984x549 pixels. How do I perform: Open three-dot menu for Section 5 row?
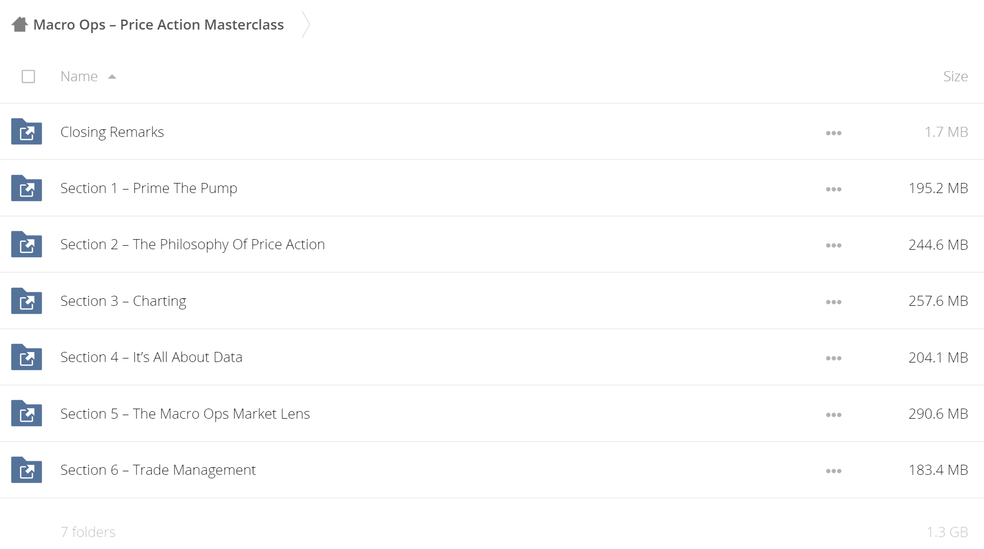(834, 415)
